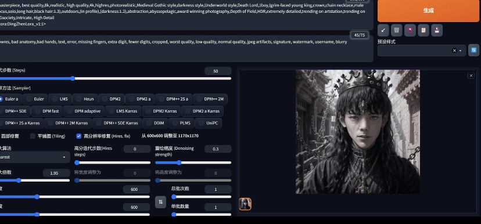Viewport: 481px width, 224px height.
Task: Click the total batch count slider
Action: tap(201, 197)
